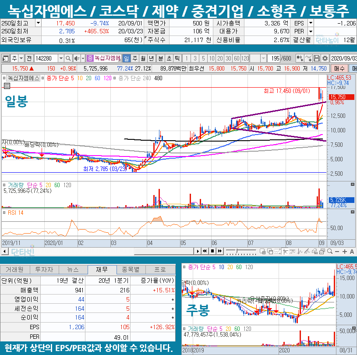Click the fast-forward button in replay controls

click(x=220, y=251)
